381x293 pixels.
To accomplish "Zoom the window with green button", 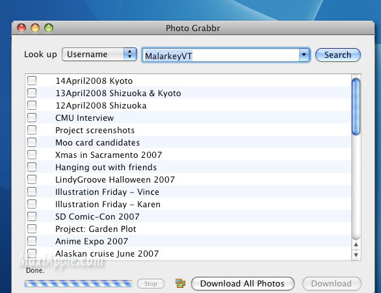I will tap(49, 28).
